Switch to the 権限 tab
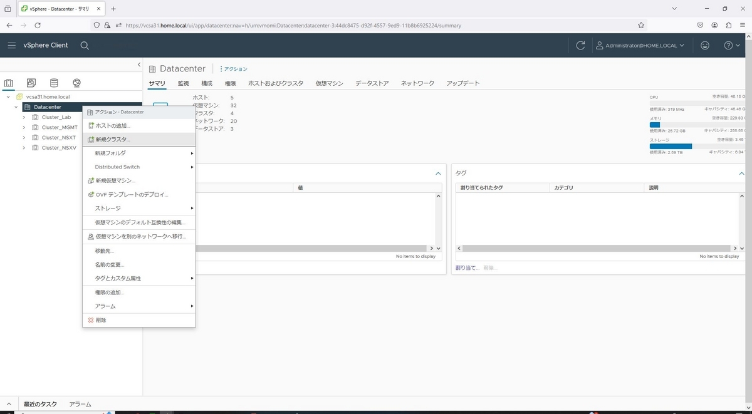 tap(230, 83)
